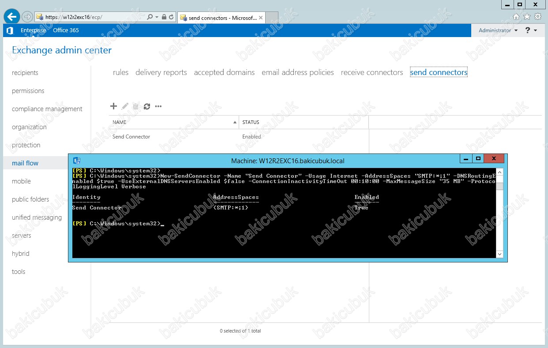The height and width of the screenshot is (348, 548).
Task: Click the PowerShell scrollbar thumb
Action: (x=499, y=186)
